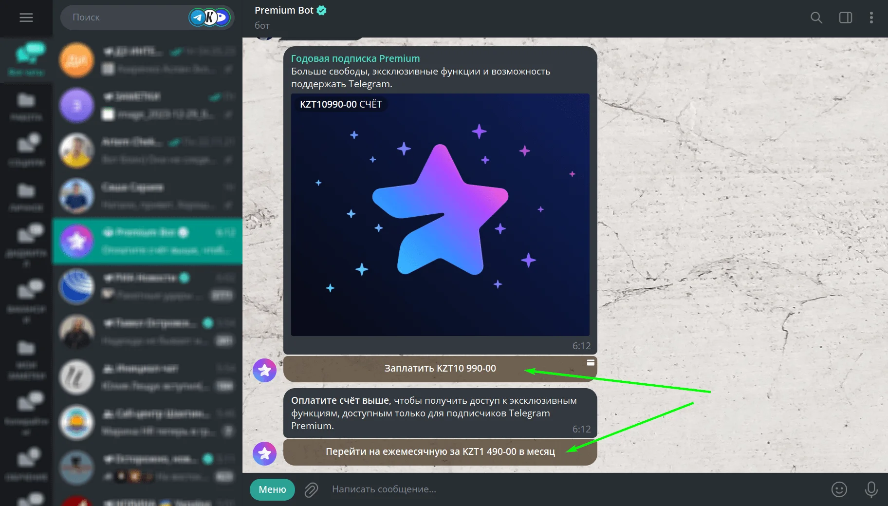Open the Premium star invoice image
Image resolution: width=888 pixels, height=506 pixels.
(x=440, y=215)
